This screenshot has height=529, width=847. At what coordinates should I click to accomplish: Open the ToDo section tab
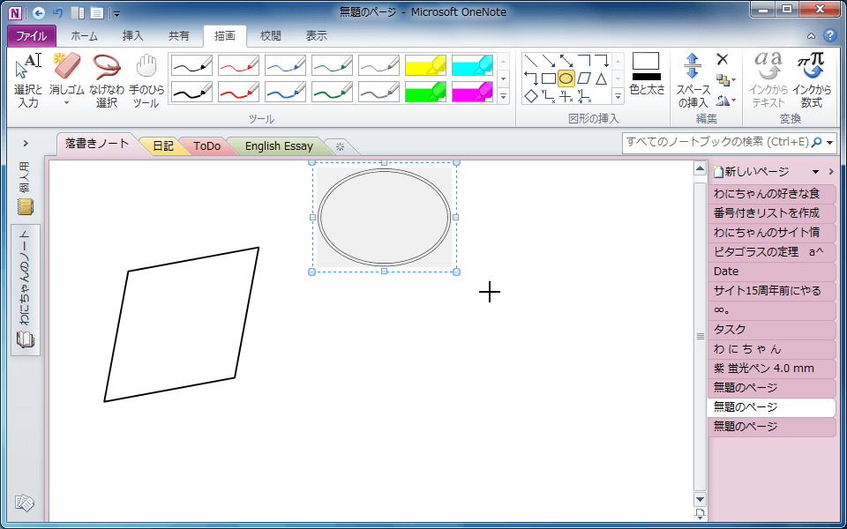tap(206, 146)
